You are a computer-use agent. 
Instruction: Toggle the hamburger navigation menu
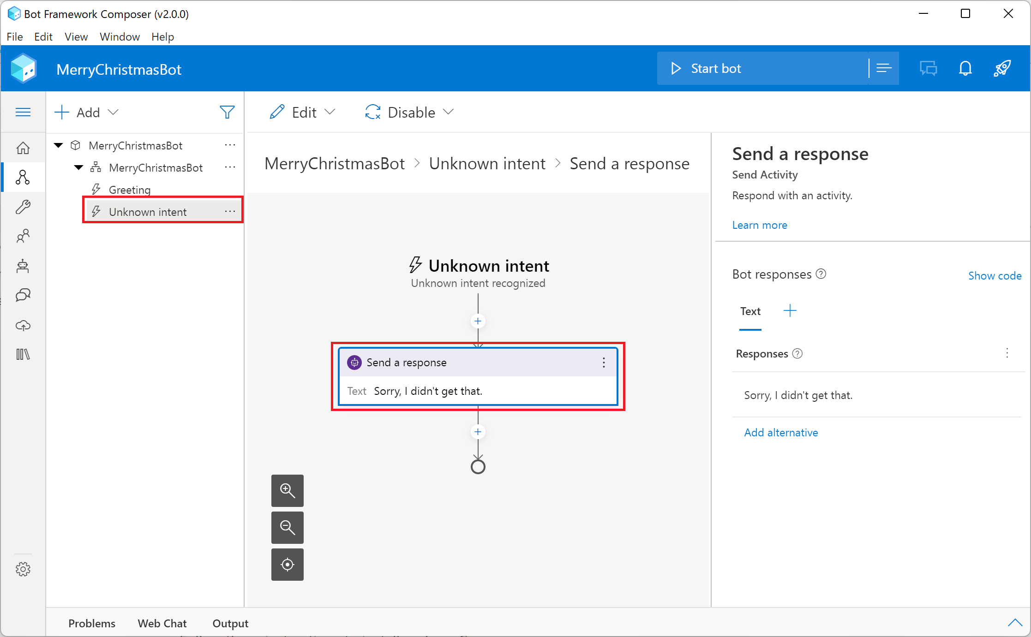[x=23, y=112]
